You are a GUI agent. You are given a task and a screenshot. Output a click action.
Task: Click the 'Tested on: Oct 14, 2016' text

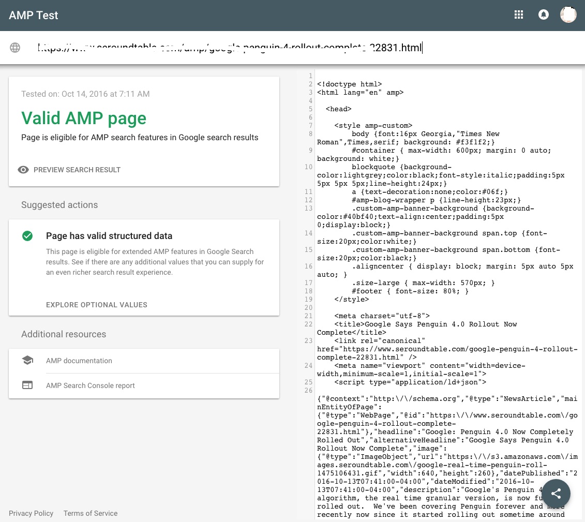(x=85, y=94)
